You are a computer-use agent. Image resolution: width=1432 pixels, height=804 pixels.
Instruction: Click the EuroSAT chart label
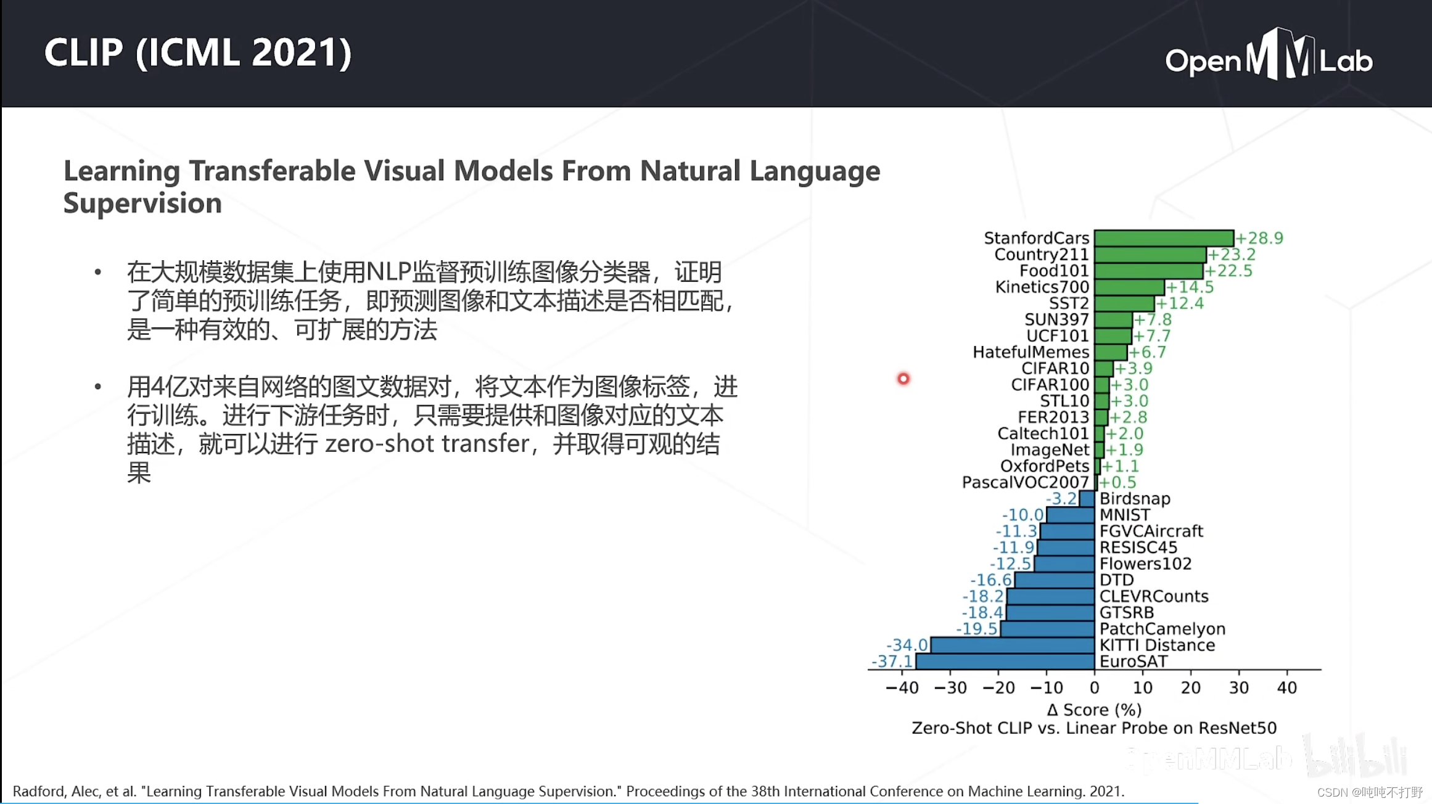point(1134,662)
